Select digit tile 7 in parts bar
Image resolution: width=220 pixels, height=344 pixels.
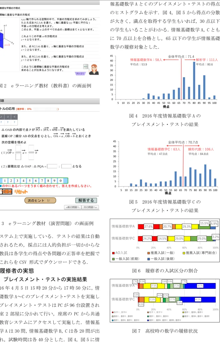(42, 181)
